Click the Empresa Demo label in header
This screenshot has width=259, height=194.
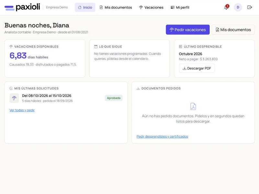point(57,7)
